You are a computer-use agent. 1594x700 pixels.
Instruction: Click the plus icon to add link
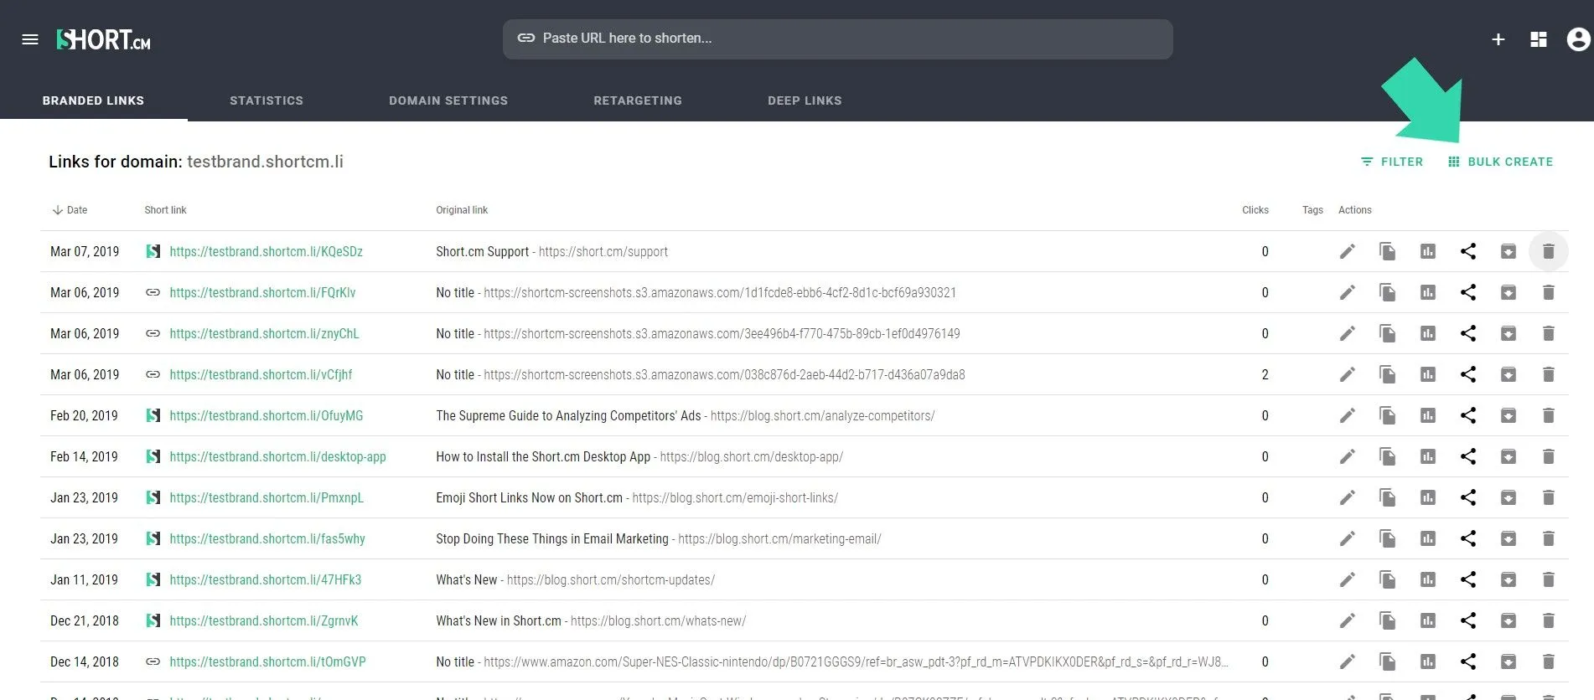click(x=1498, y=39)
